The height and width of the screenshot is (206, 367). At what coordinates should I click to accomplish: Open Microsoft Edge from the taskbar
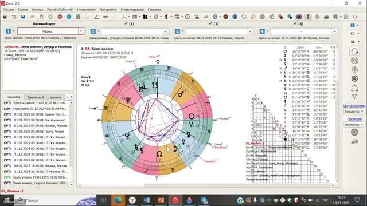[118, 200]
